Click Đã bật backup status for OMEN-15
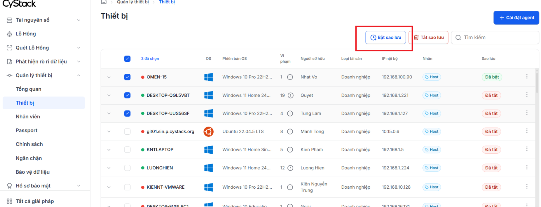The image size is (541, 207). (492, 77)
